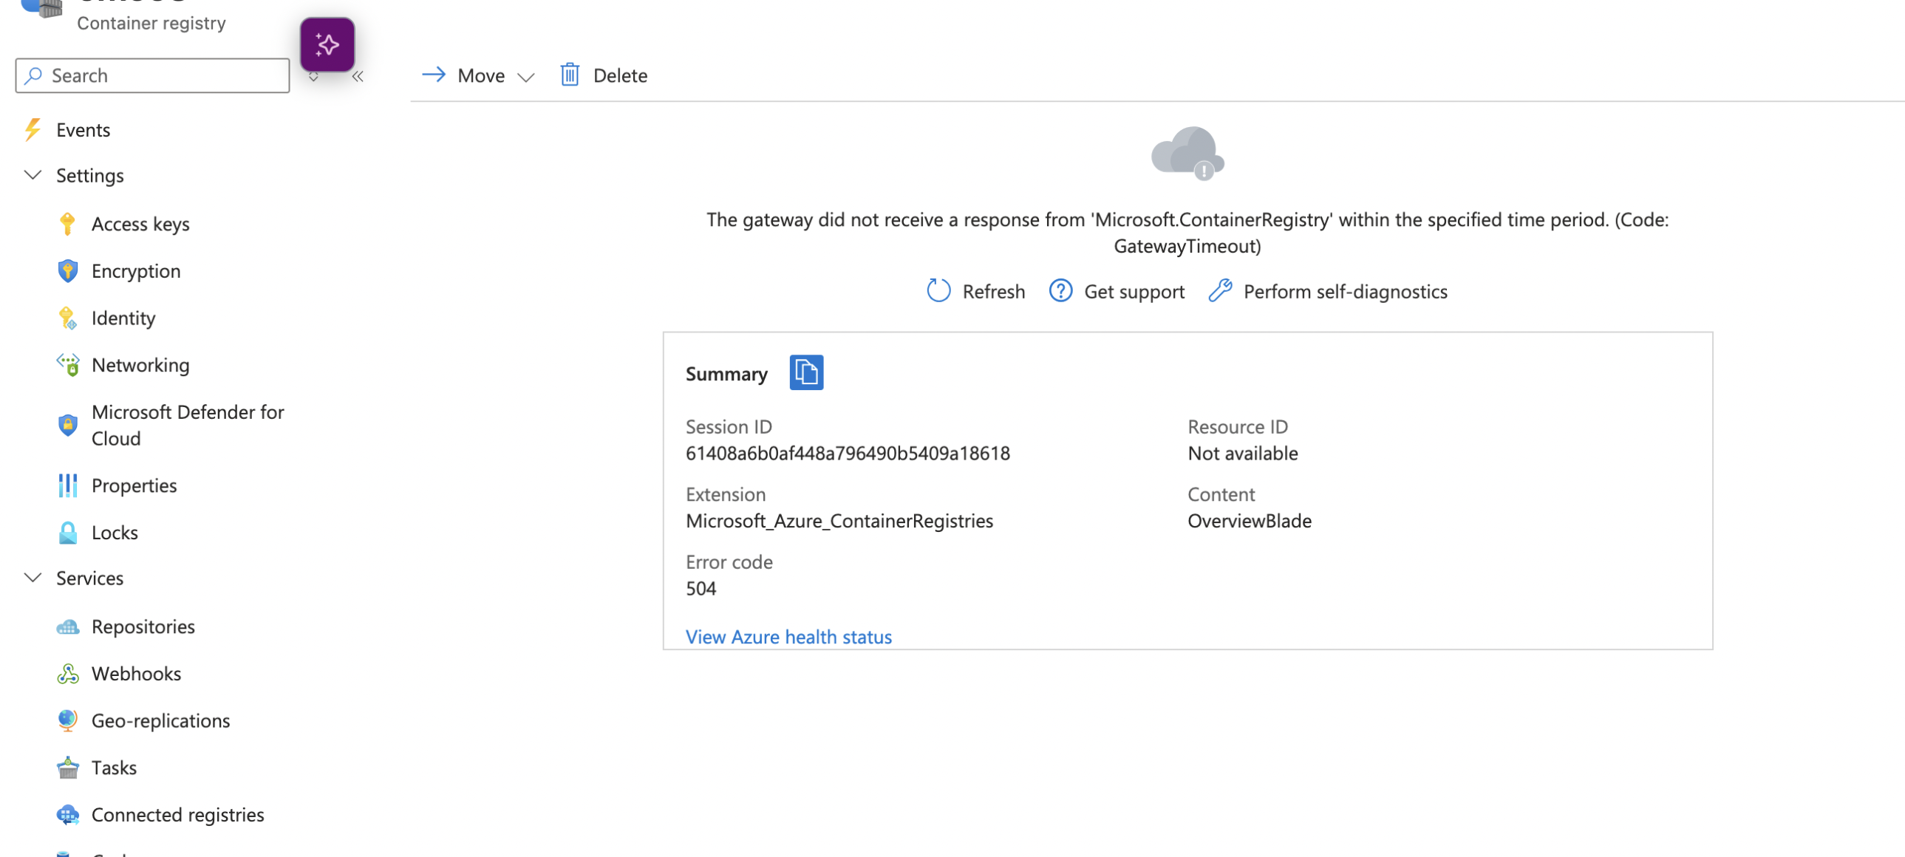Click the Resource ID value Not available

pos(1242,454)
